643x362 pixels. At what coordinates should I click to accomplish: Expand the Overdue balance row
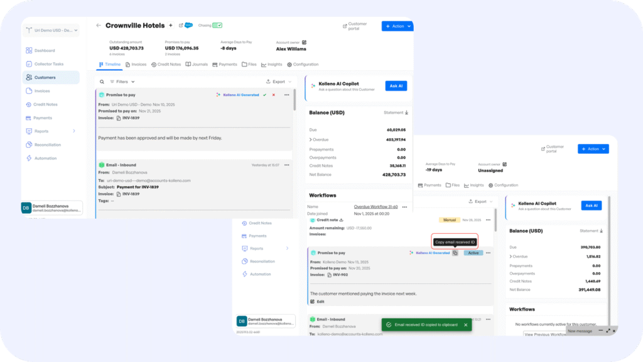[x=310, y=140]
